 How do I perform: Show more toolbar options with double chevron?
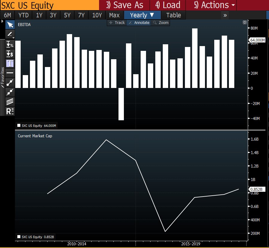coord(225,15)
